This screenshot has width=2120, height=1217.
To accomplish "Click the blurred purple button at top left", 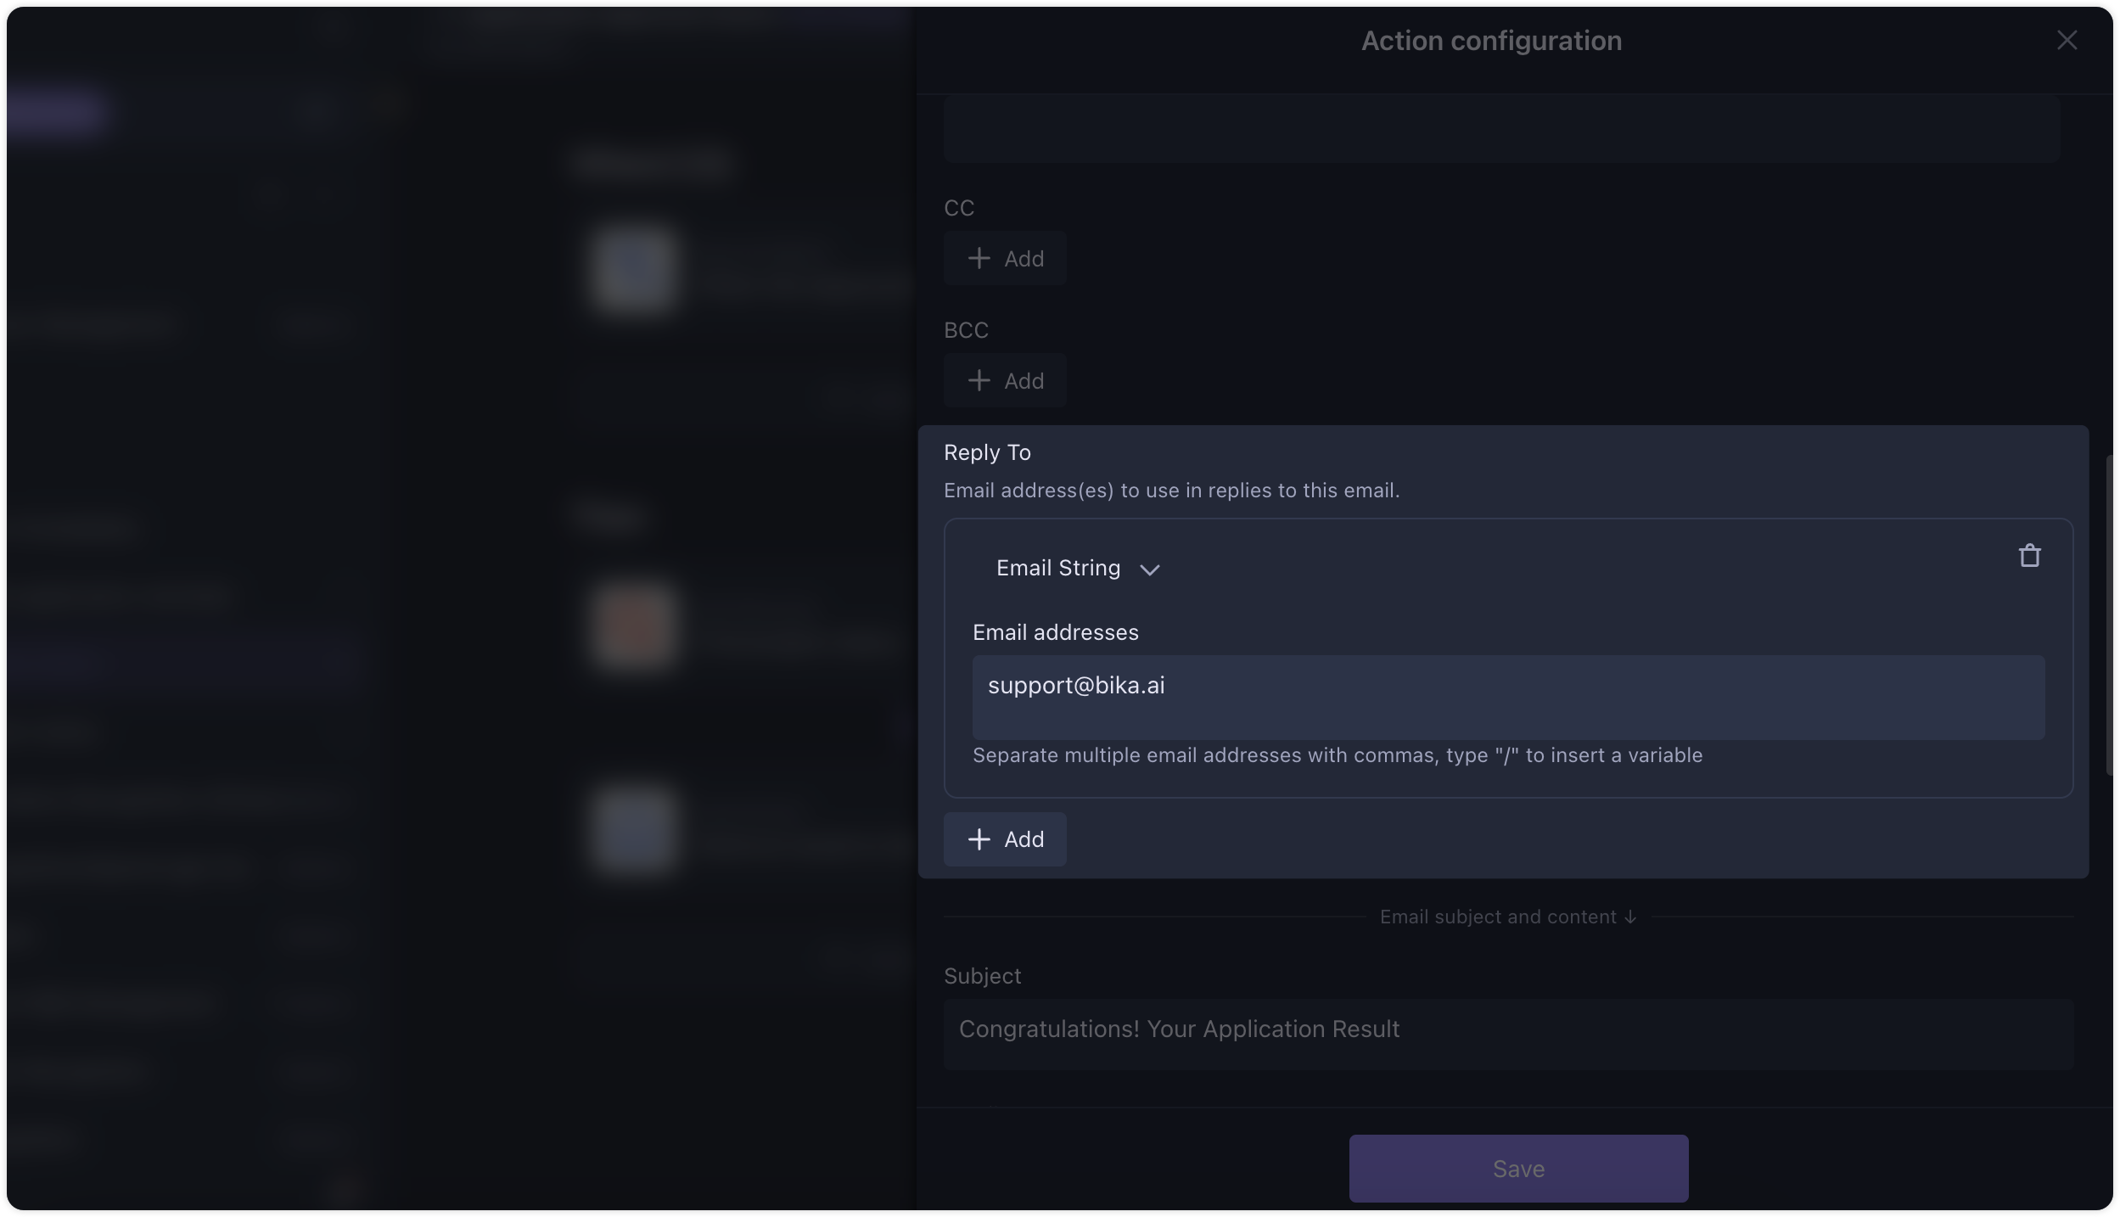I will coord(56,111).
